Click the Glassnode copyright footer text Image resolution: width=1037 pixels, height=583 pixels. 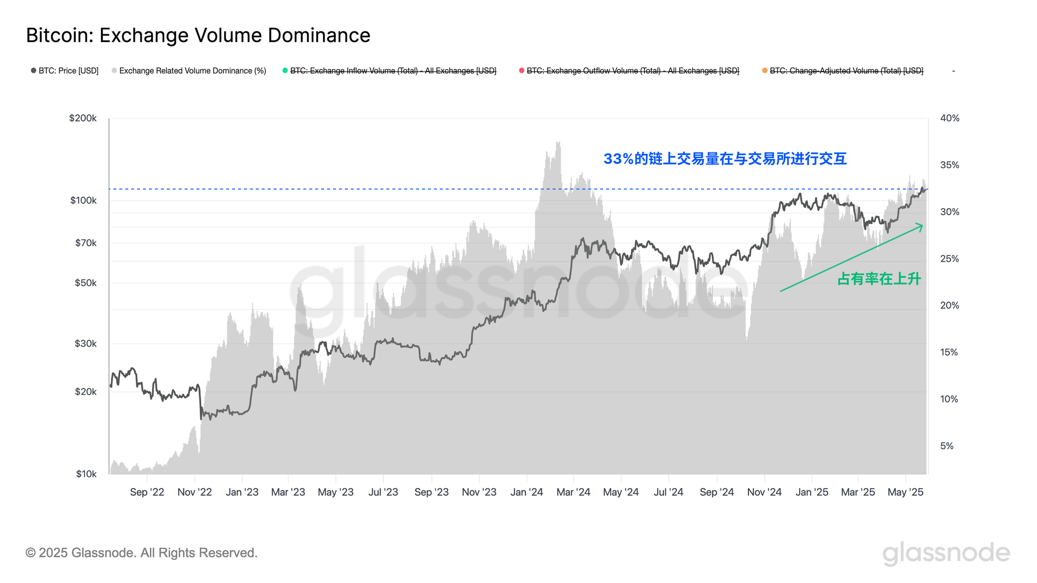142,553
